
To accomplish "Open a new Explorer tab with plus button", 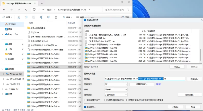I will 42,4.
